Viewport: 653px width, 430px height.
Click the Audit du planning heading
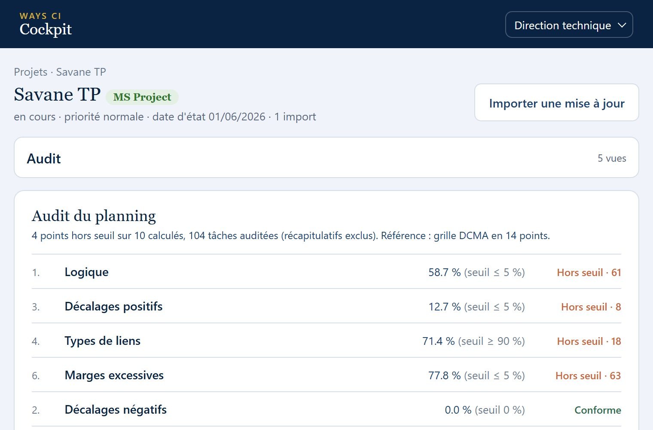pos(94,216)
